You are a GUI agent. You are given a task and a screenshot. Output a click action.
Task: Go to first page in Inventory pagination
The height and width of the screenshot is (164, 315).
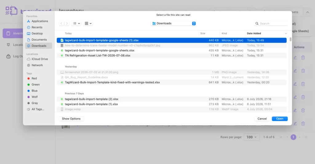point(281,137)
